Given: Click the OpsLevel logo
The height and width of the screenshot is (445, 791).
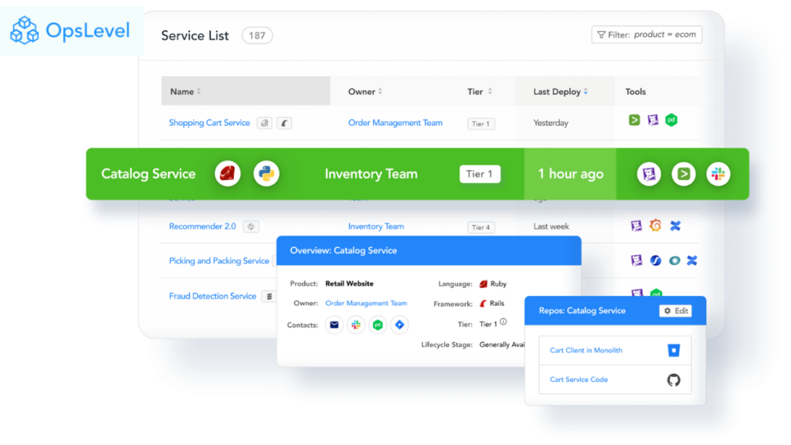Looking at the screenshot, I should click(x=70, y=30).
